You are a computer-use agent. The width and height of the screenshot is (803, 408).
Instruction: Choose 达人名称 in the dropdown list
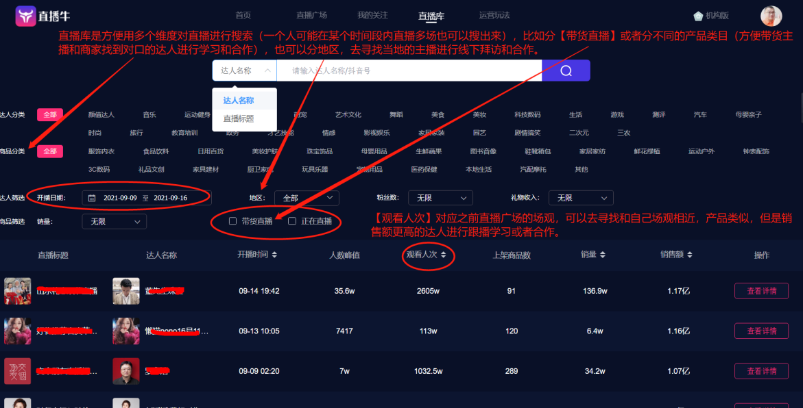pyautogui.click(x=239, y=101)
